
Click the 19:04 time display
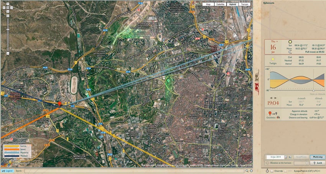(273, 103)
